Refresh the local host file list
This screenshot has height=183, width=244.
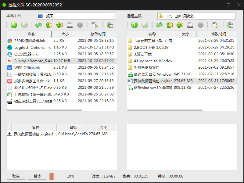pyautogui.click(x=39, y=25)
